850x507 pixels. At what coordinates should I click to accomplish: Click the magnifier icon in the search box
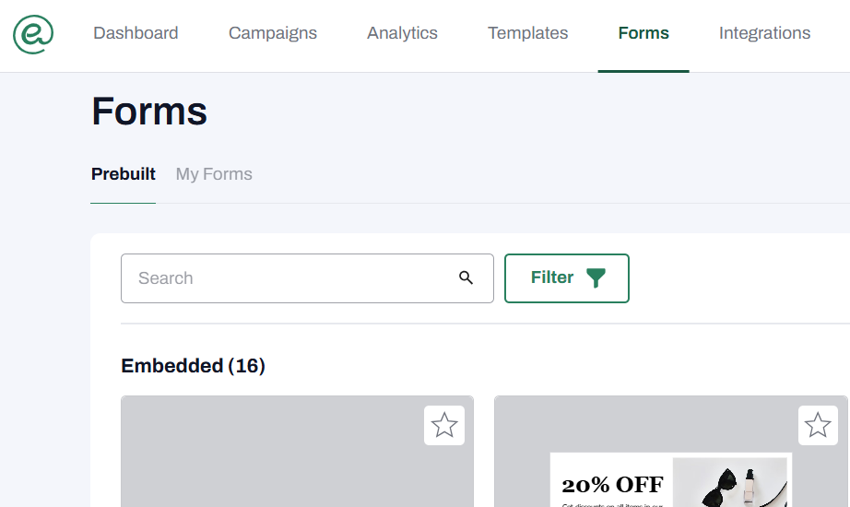(466, 277)
